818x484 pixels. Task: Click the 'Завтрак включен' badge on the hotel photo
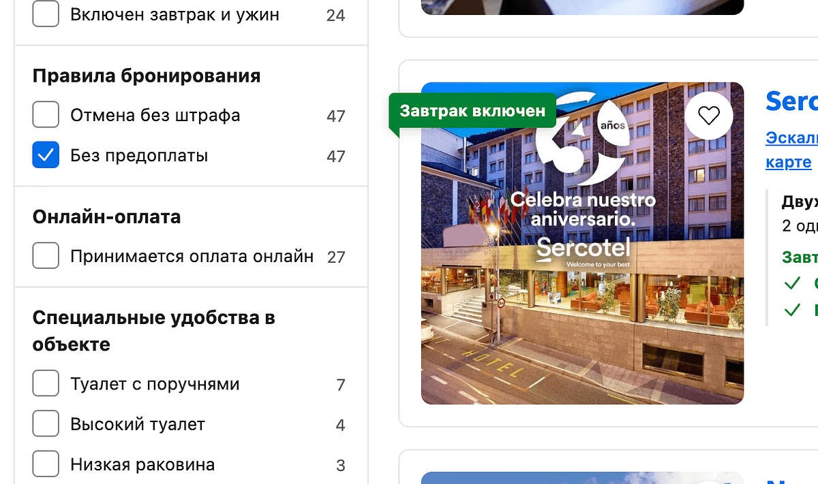472,110
